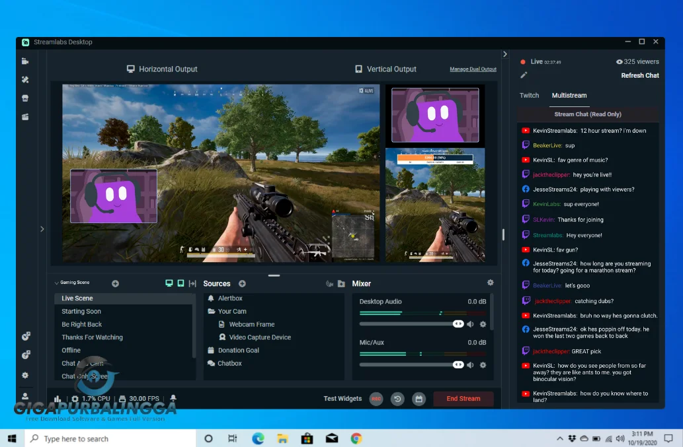683x447 pixels.
Task: Click the REC recording button
Action: pos(376,399)
